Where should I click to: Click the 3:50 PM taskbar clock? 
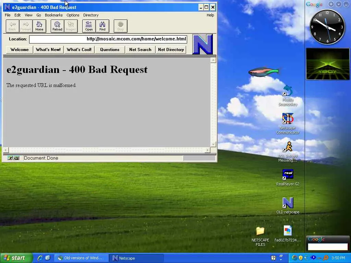tap(338, 258)
